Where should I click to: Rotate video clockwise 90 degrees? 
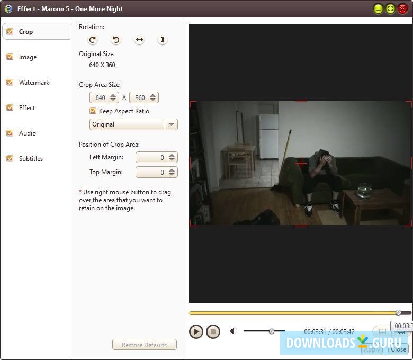click(93, 40)
